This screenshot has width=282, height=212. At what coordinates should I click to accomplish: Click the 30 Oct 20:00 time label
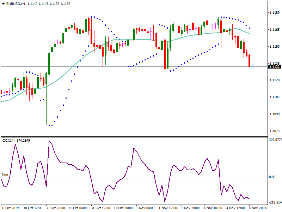55,208
